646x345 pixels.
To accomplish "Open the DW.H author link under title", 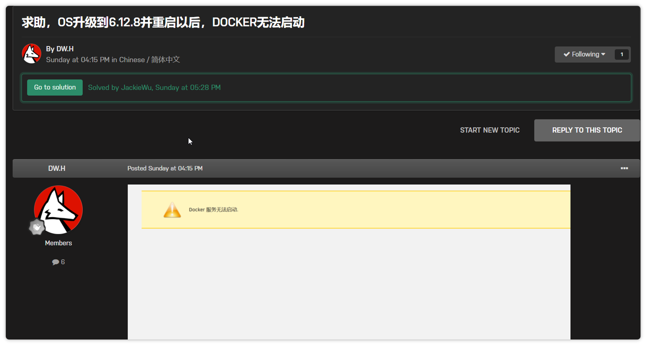I will coord(65,49).
